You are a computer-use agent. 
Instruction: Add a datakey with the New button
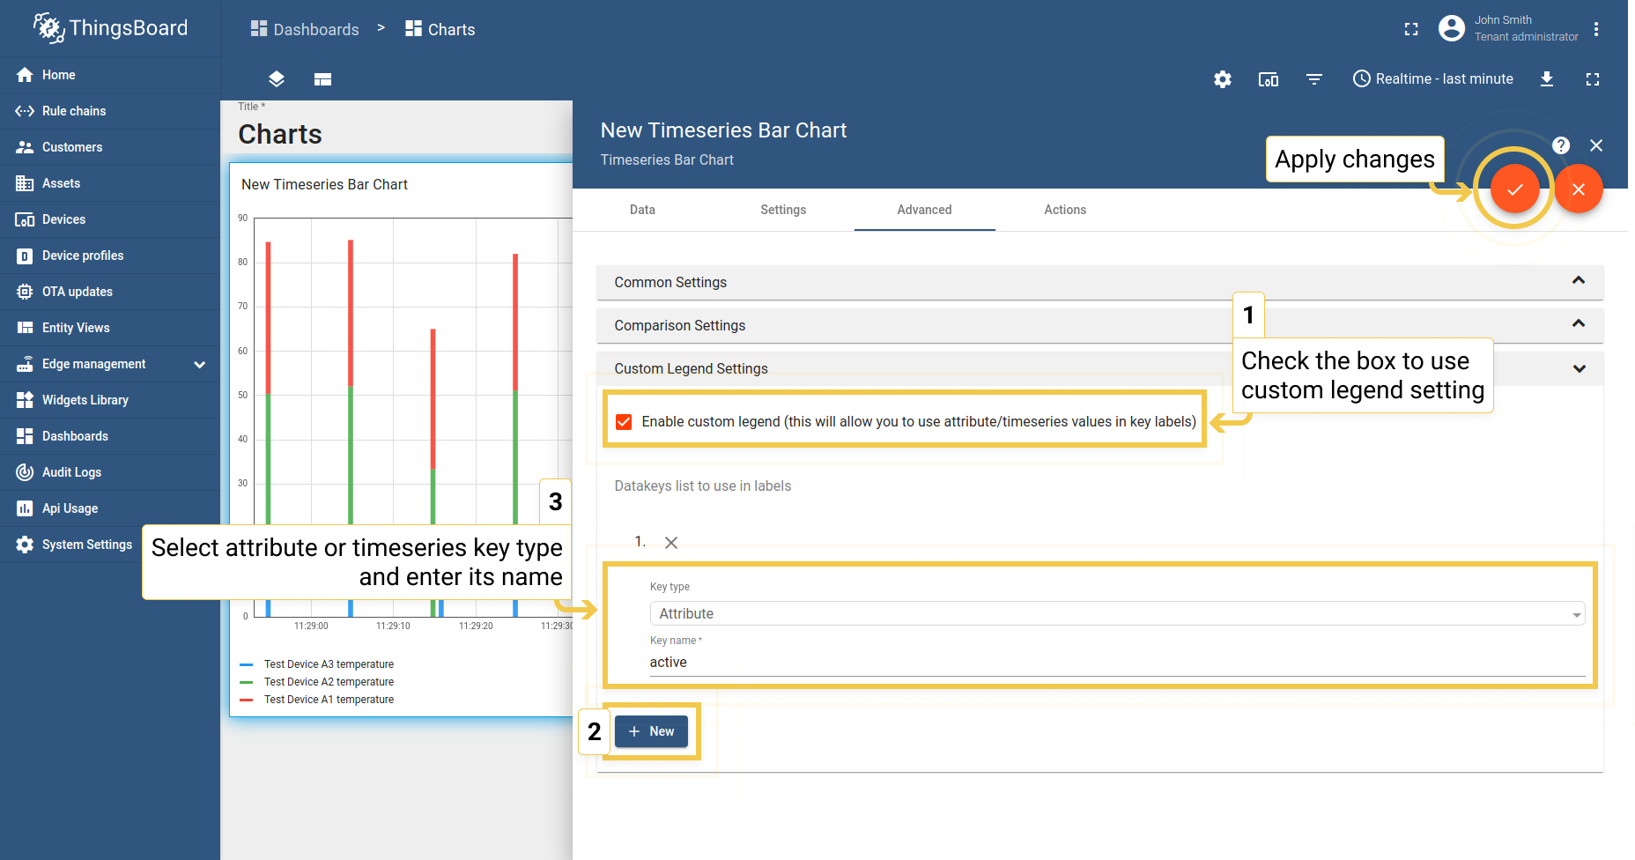coord(651,731)
